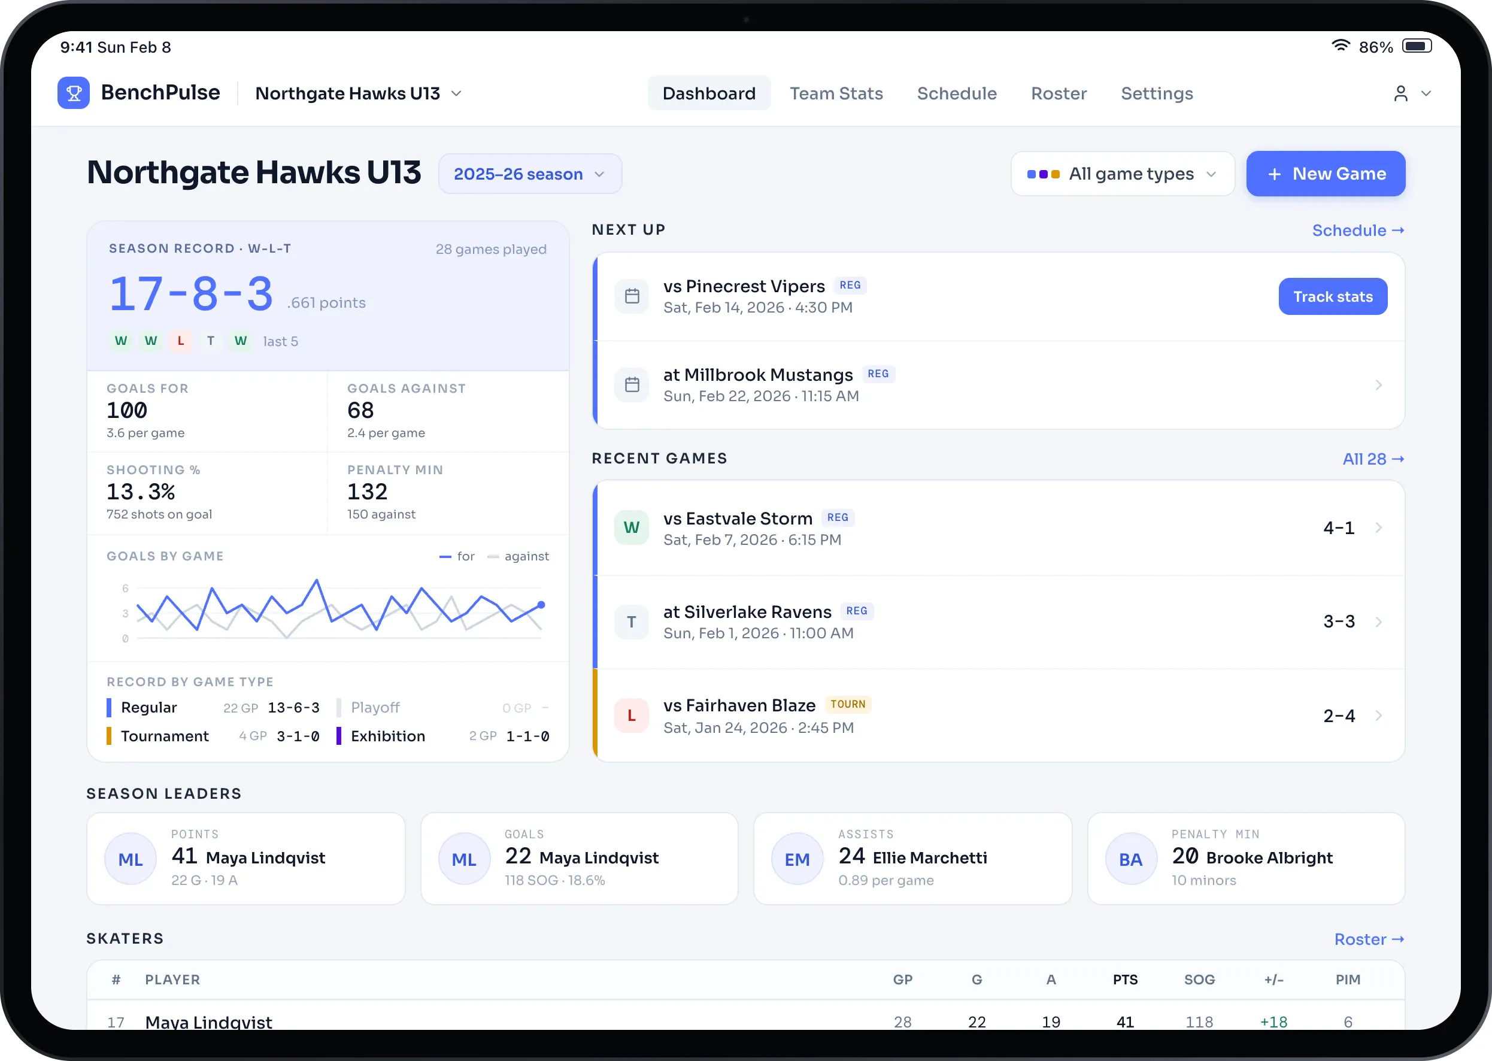Click the W result badge for Eastvale Storm
The height and width of the screenshot is (1061, 1492).
point(631,528)
